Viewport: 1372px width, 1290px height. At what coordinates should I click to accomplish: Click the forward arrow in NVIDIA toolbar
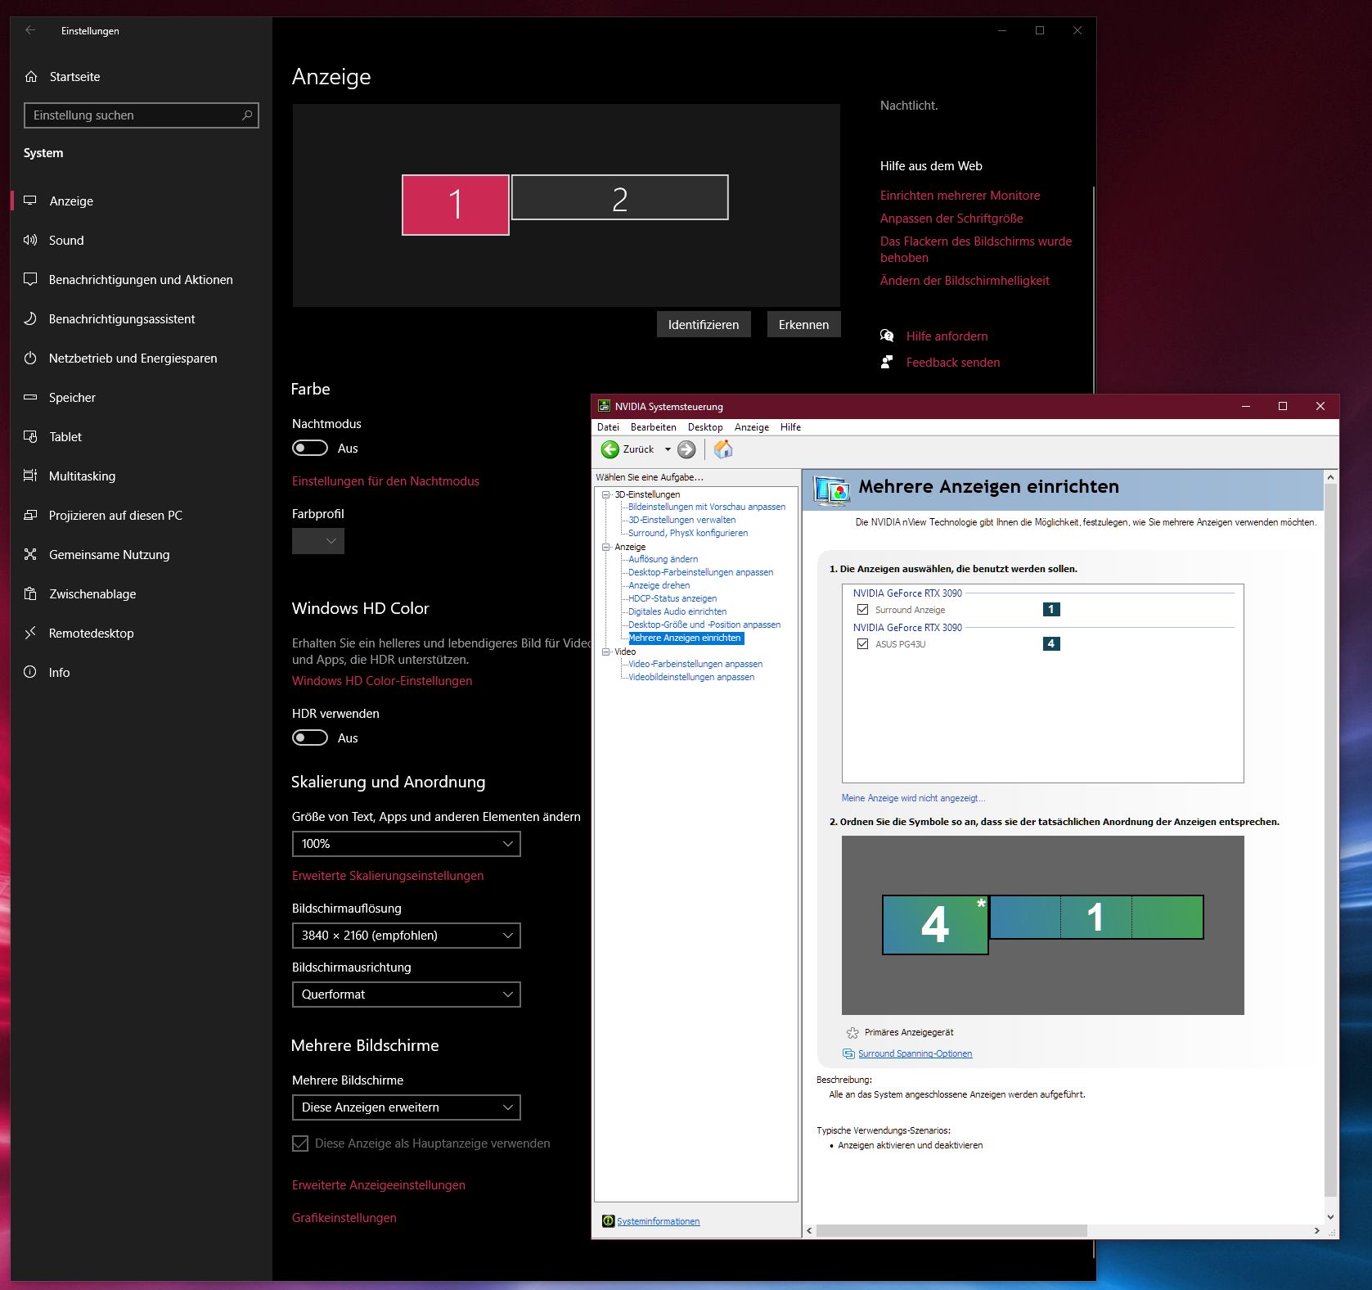(x=686, y=449)
